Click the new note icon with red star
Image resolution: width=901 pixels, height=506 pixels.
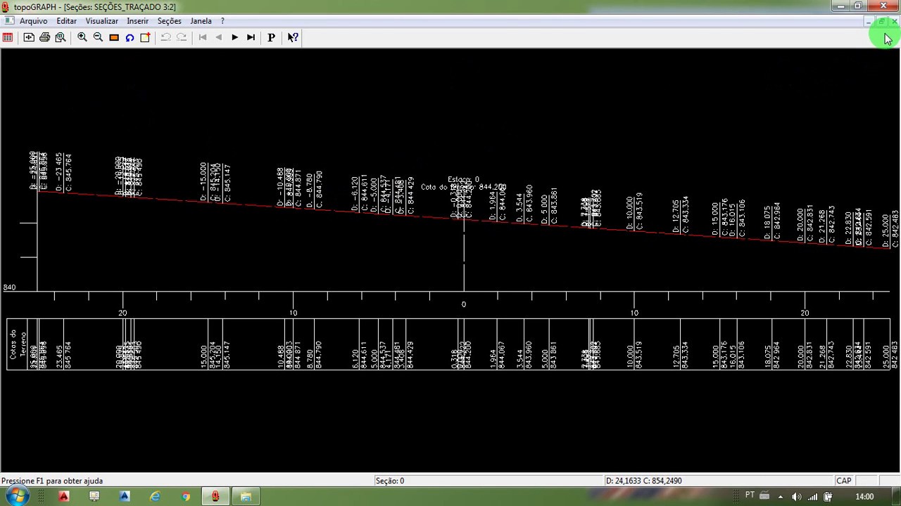click(x=145, y=37)
